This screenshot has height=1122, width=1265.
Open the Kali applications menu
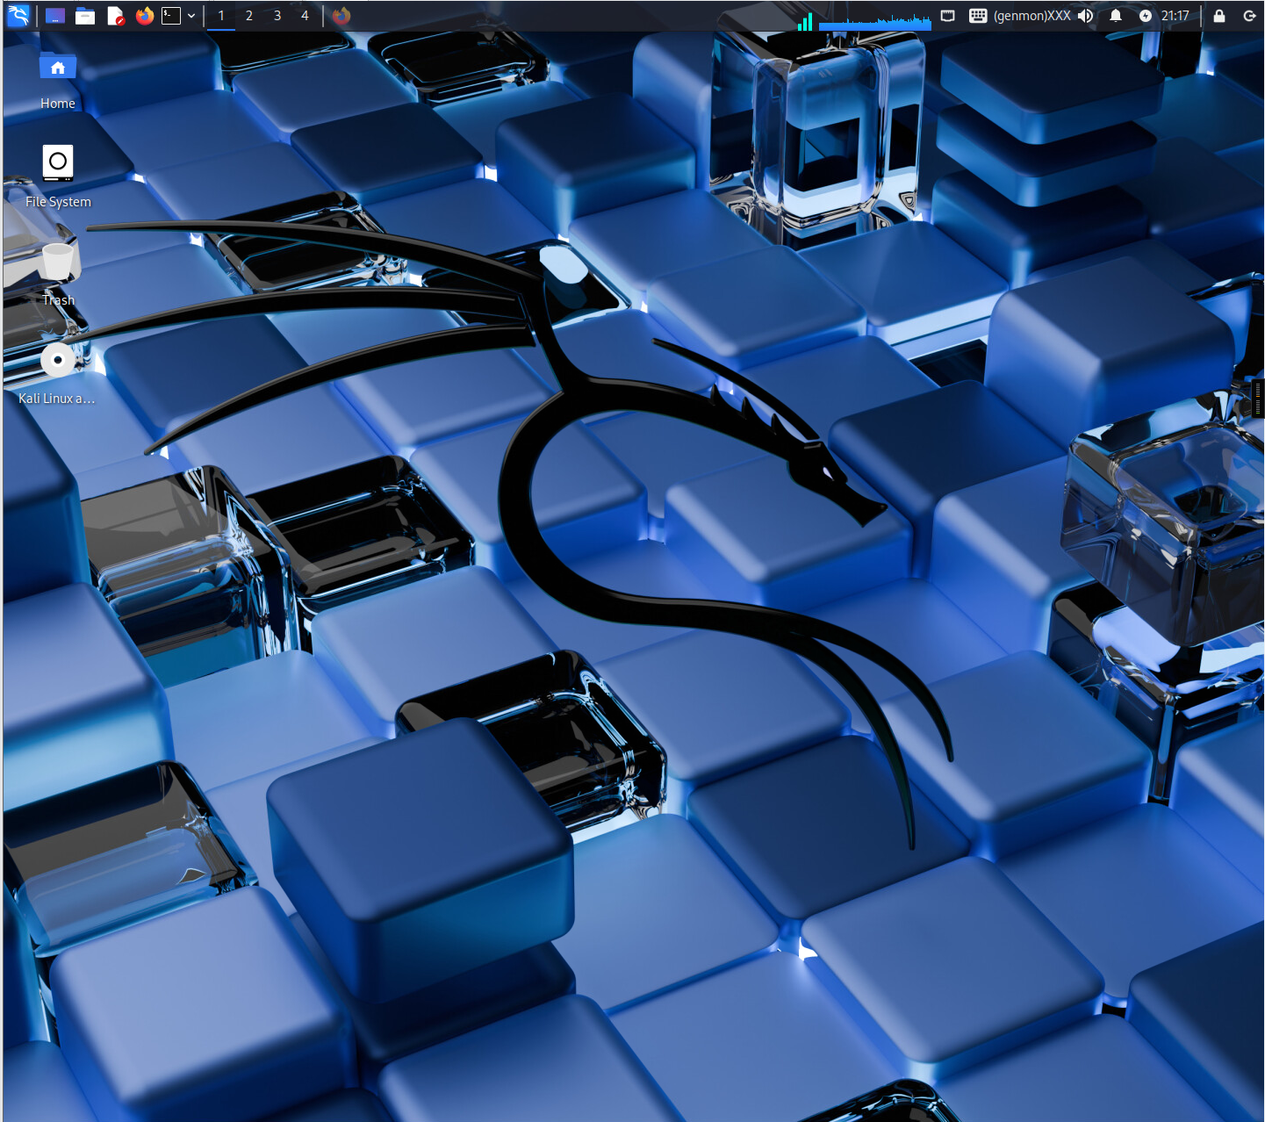pyautogui.click(x=18, y=15)
